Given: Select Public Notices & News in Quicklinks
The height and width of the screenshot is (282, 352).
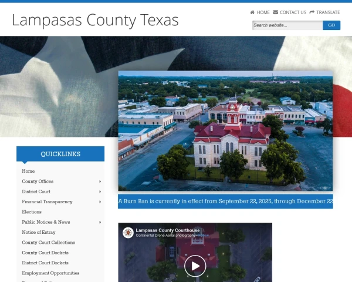Looking at the screenshot, I should [46, 222].
